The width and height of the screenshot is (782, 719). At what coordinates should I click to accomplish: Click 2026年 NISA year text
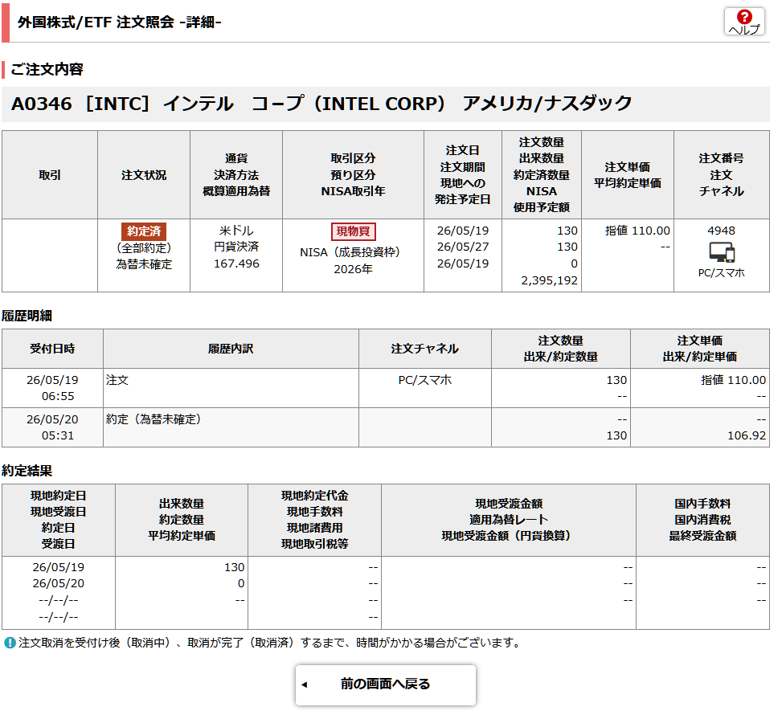pyautogui.click(x=353, y=269)
